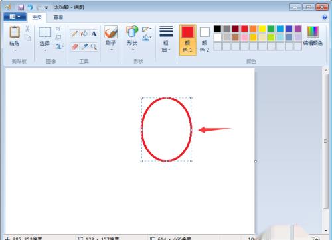The image size is (332, 240).
Task: Click the Undo arrow in quick access
Action: 30,7
